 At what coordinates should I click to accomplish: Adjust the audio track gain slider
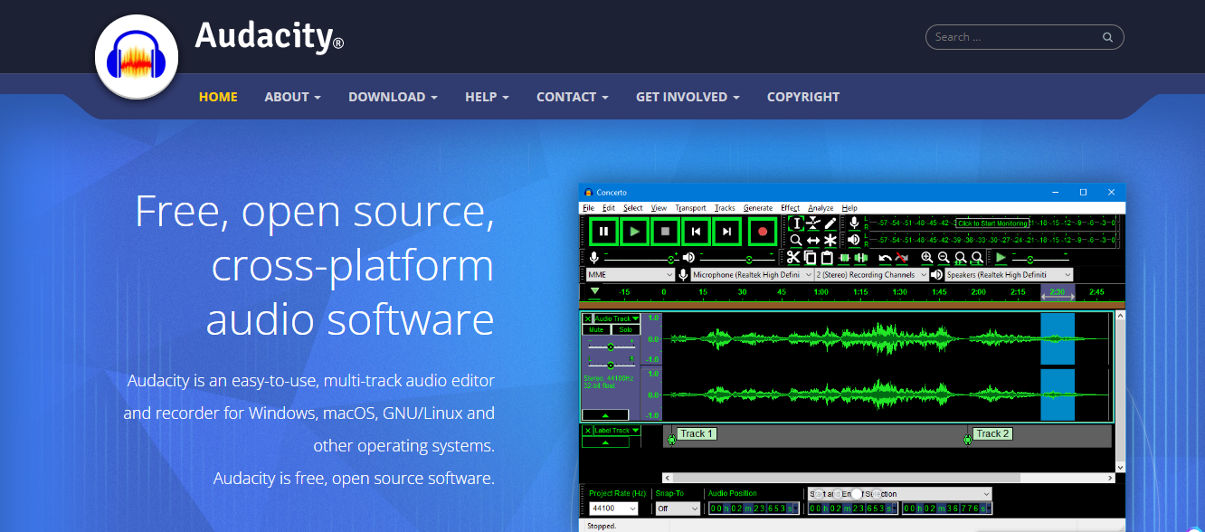coord(610,347)
